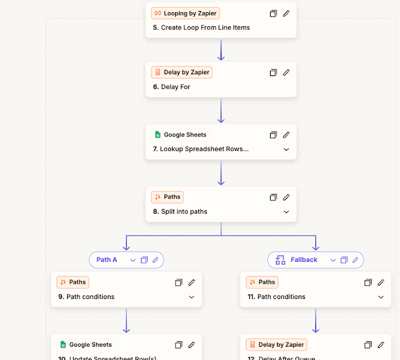The height and width of the screenshot is (360, 400).
Task: Edit the Delay For step name
Action: (286, 73)
